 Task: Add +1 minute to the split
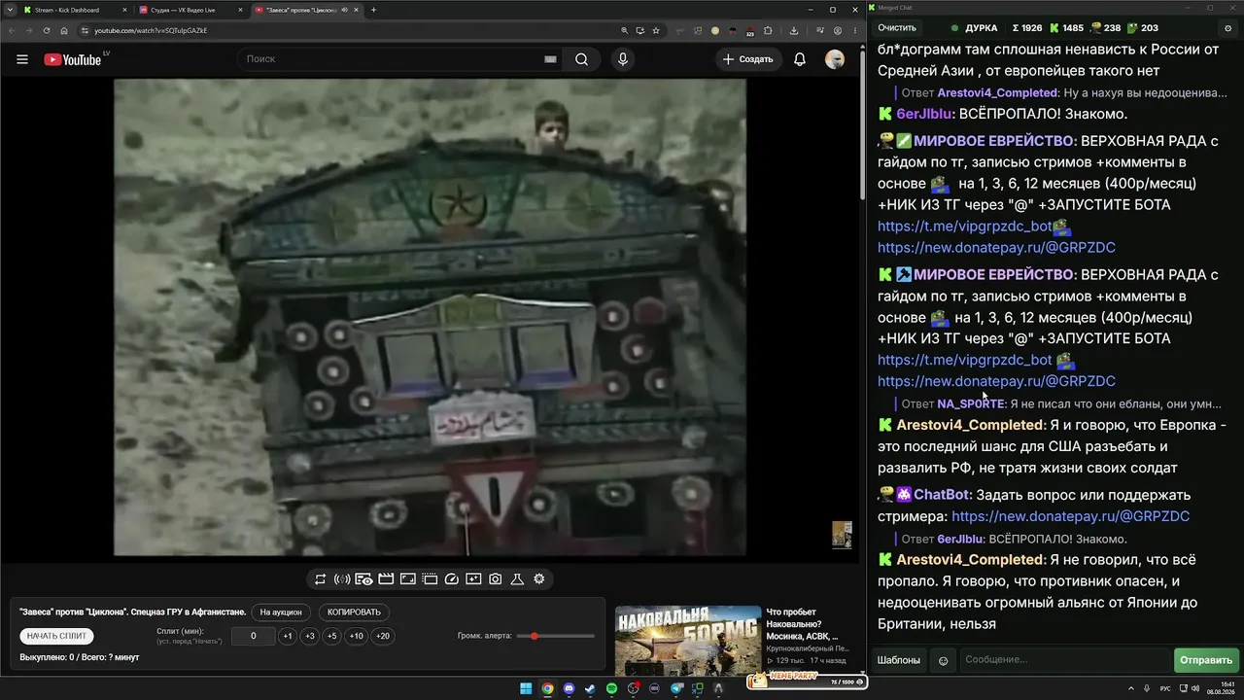pos(288,636)
